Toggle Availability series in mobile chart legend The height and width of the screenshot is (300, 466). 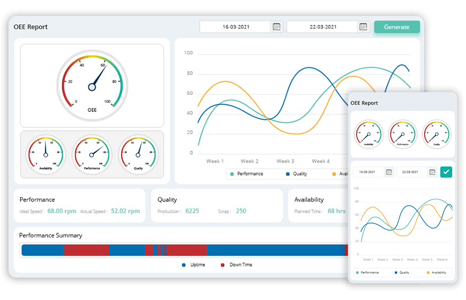click(436, 272)
